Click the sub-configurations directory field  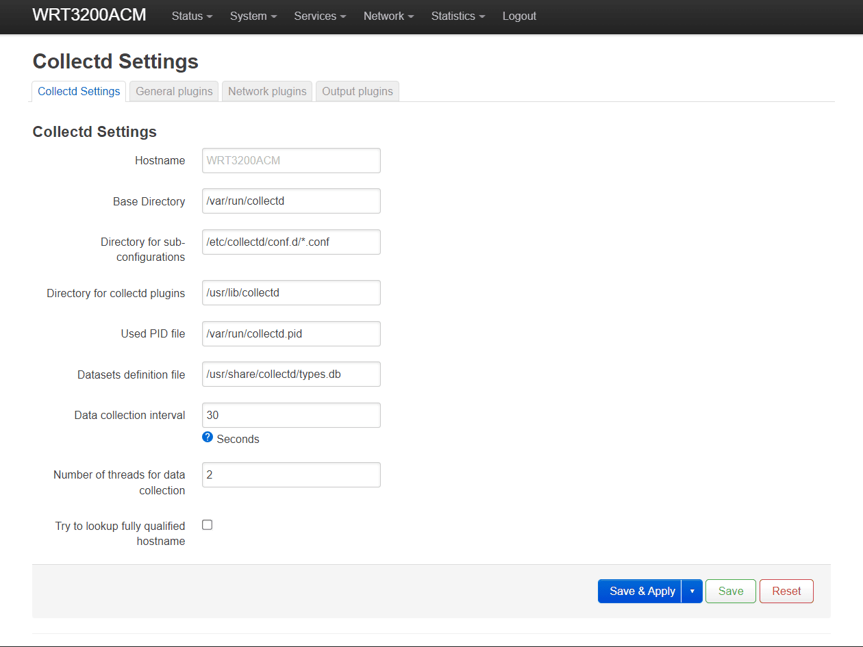click(291, 242)
